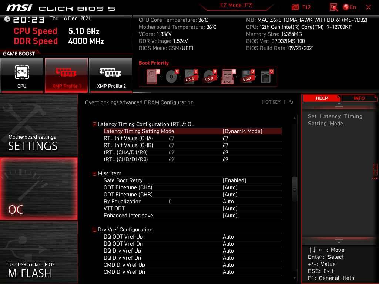
Task: Click the Overclocking\Advanced DRAM Configuration breadcrumb
Action: (139, 102)
